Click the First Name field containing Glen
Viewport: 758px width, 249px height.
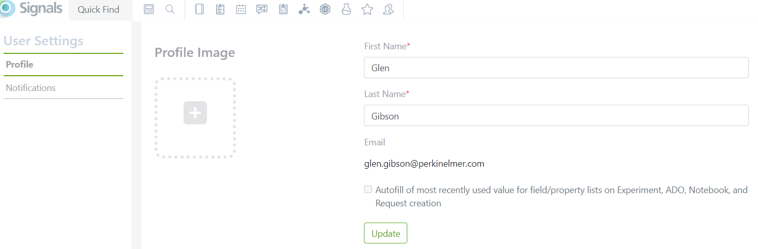click(x=556, y=68)
